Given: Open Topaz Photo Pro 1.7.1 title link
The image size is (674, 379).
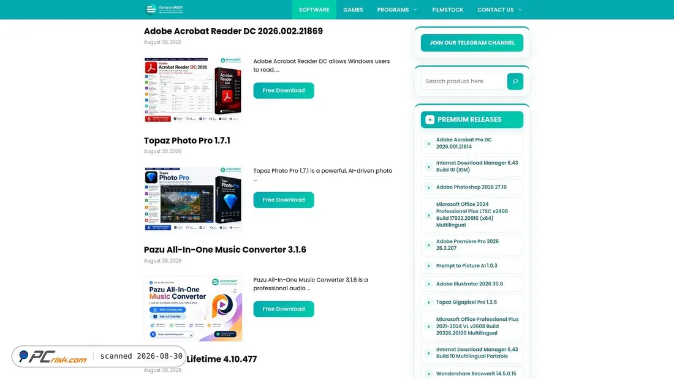Looking at the screenshot, I should coord(187,140).
